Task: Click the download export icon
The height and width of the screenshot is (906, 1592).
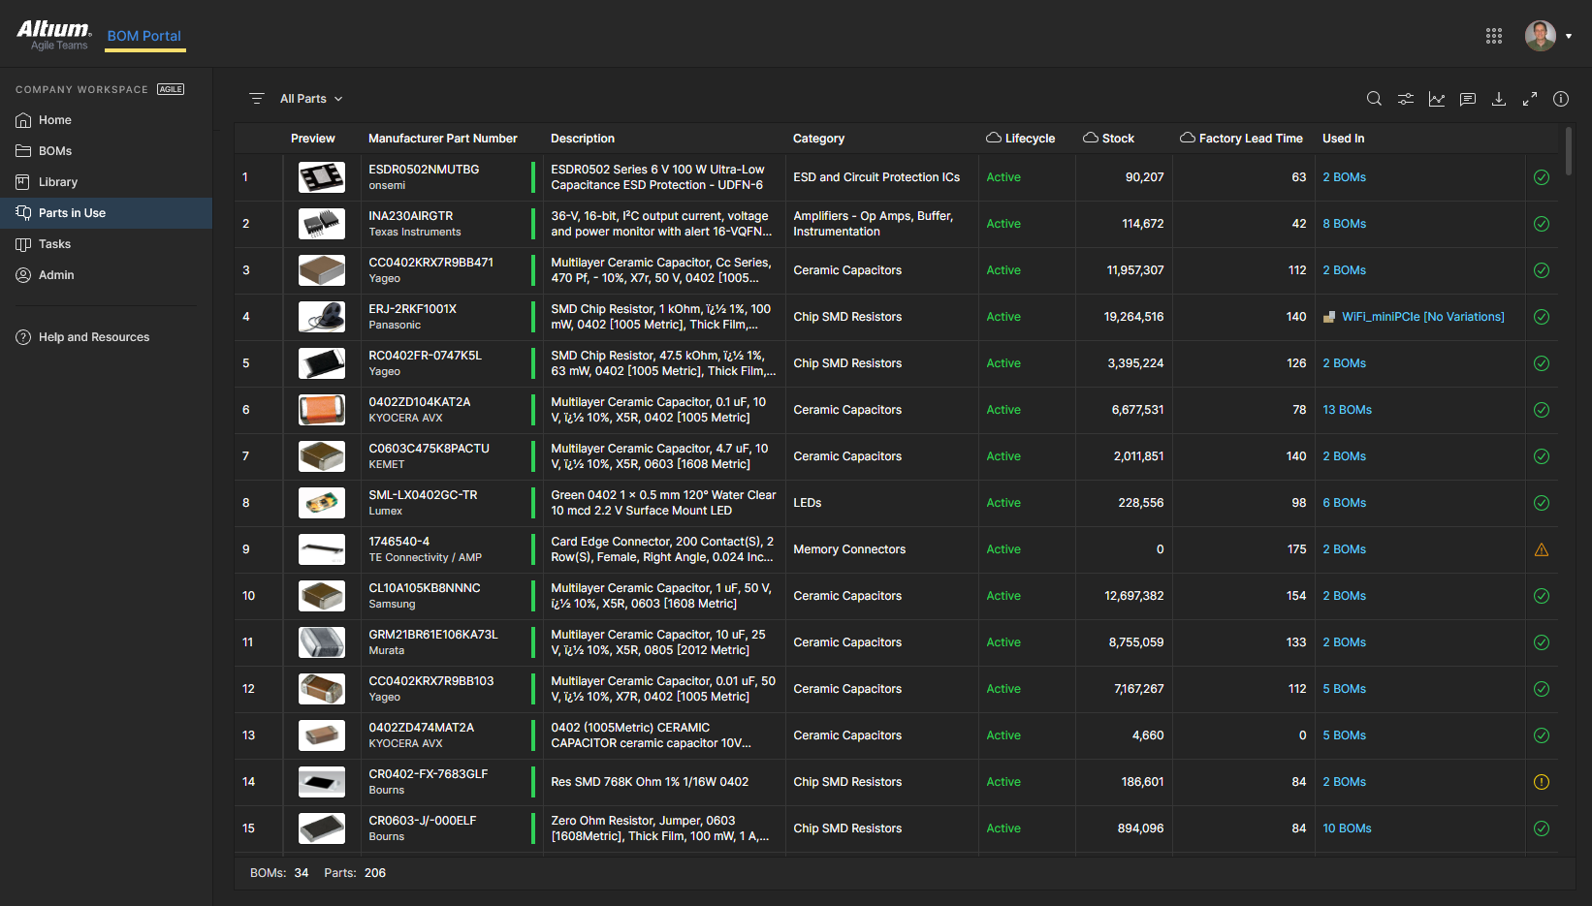Action: tap(1498, 99)
